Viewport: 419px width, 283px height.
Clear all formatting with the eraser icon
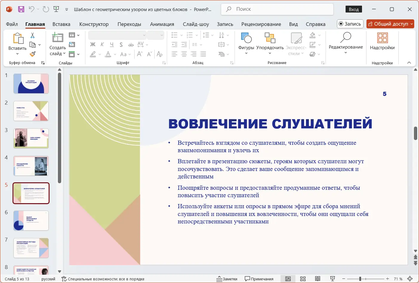[160, 55]
